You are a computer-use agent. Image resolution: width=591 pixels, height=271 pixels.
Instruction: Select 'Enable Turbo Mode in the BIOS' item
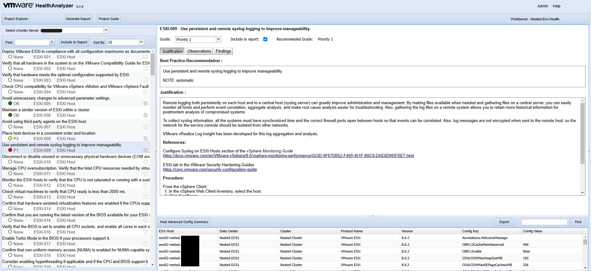pyautogui.click(x=76, y=241)
